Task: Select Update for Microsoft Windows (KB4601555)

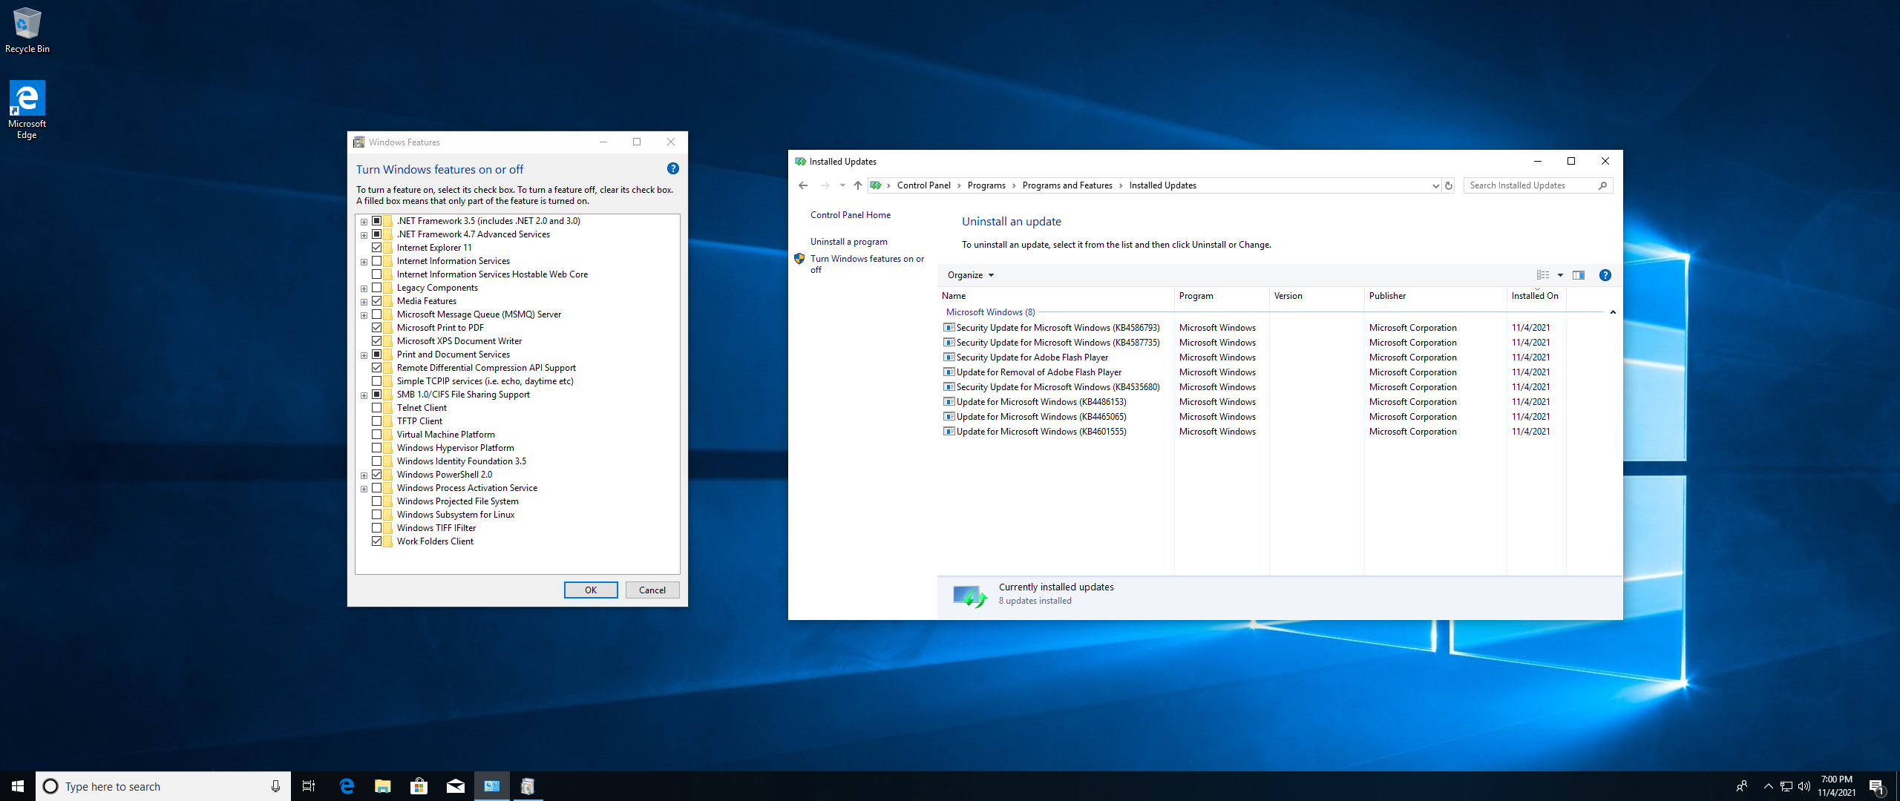Action: click(x=1041, y=432)
